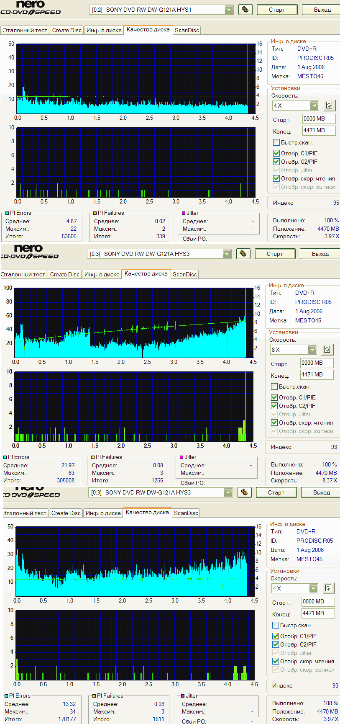Click the Nero CD-DVD Speed logo in the top window
Viewport: 340px width, 724px height.
pyautogui.click(x=31, y=8)
